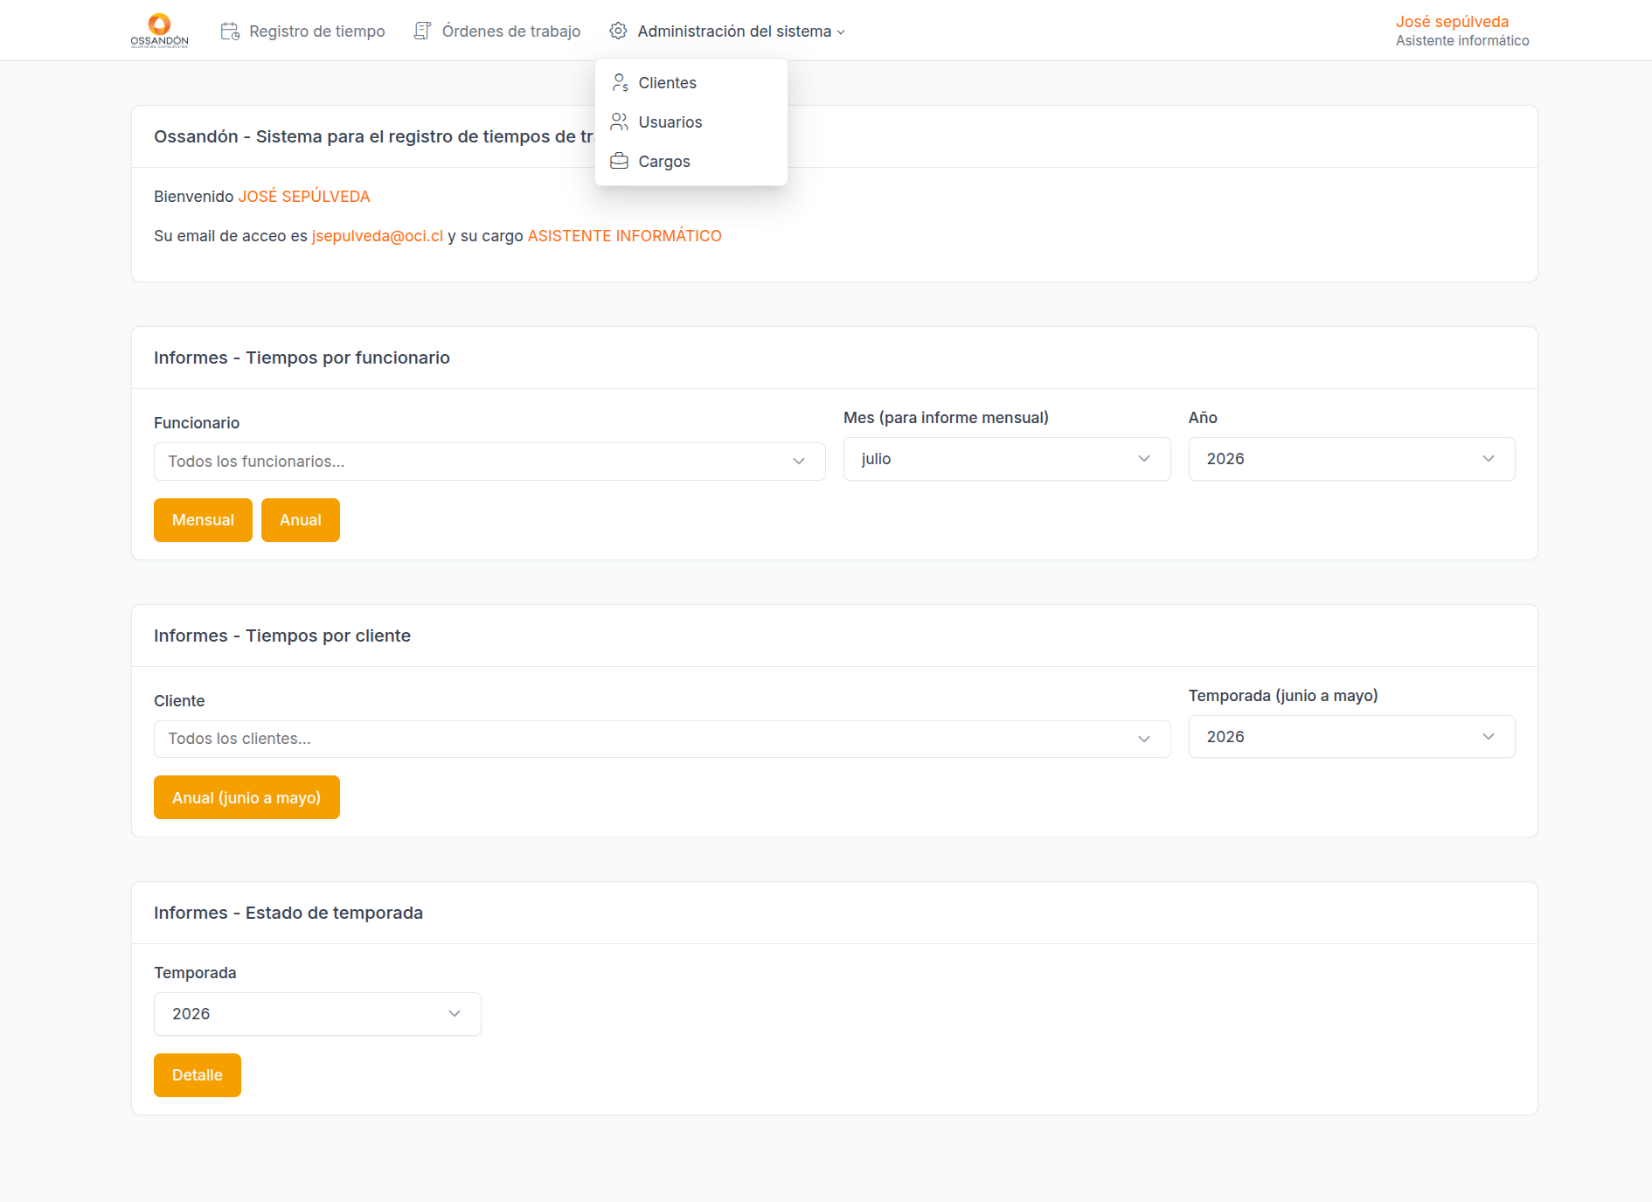Go to Órdenes de trabajo

(x=496, y=31)
